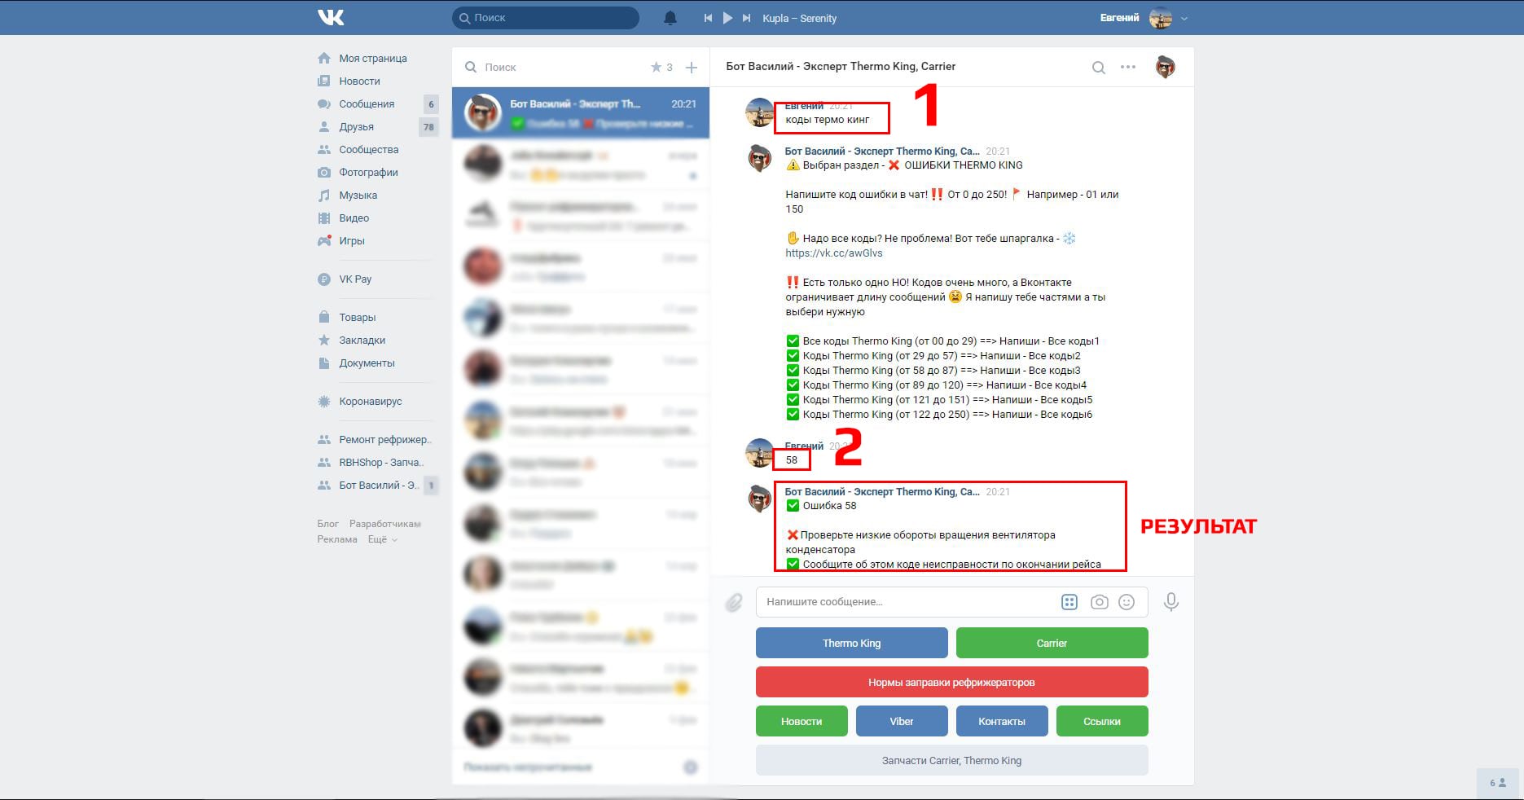The width and height of the screenshot is (1524, 800).
Task: Click Запчасти Carrier, Thermo King button
Action: [952, 760]
